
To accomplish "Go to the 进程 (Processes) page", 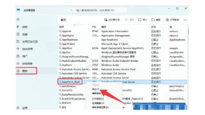I will (25, 27).
